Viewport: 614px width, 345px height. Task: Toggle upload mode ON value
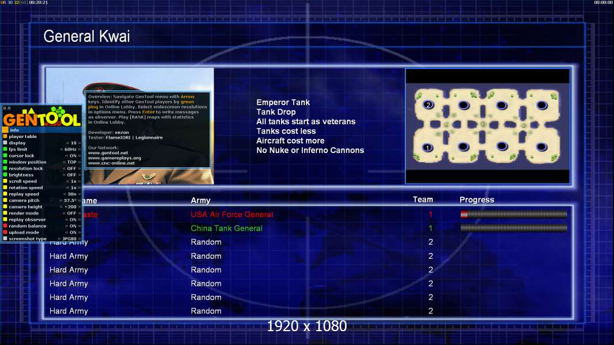click(x=73, y=232)
